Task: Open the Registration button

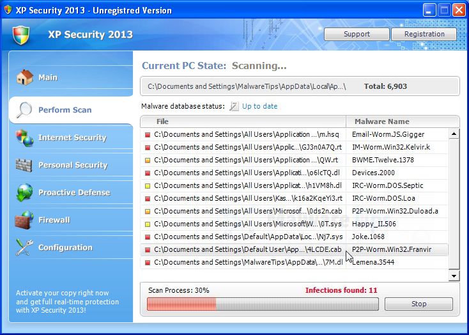Action: [424, 34]
